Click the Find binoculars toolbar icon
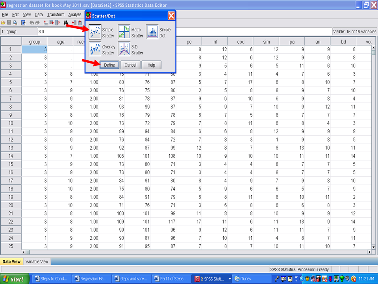The image size is (378, 284). [x=66, y=22]
